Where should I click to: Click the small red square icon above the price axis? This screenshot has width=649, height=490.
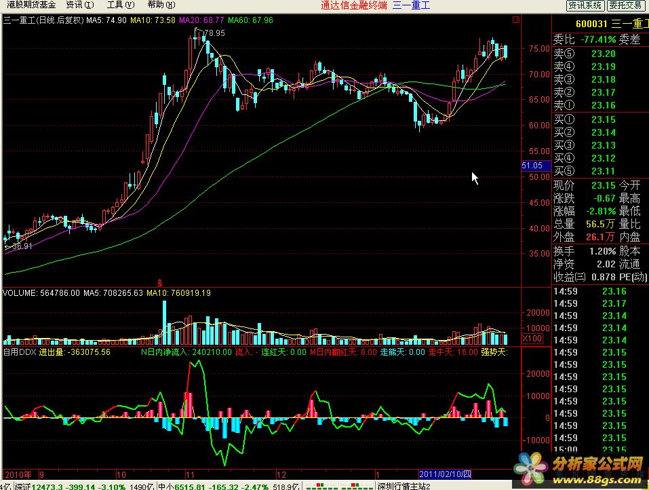click(x=515, y=20)
